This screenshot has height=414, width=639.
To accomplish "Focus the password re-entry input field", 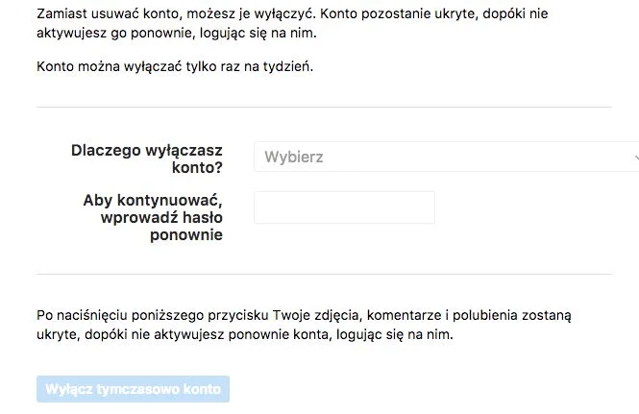I will (344, 207).
